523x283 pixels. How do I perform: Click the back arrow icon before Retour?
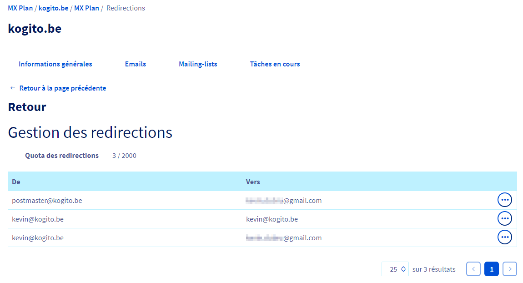point(13,88)
